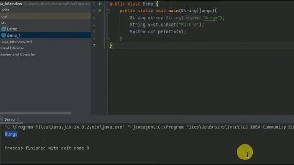Open the Demo run tab

point(9,119)
